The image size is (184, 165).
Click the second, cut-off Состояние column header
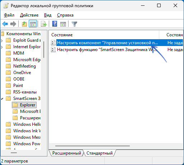[x=175, y=35]
